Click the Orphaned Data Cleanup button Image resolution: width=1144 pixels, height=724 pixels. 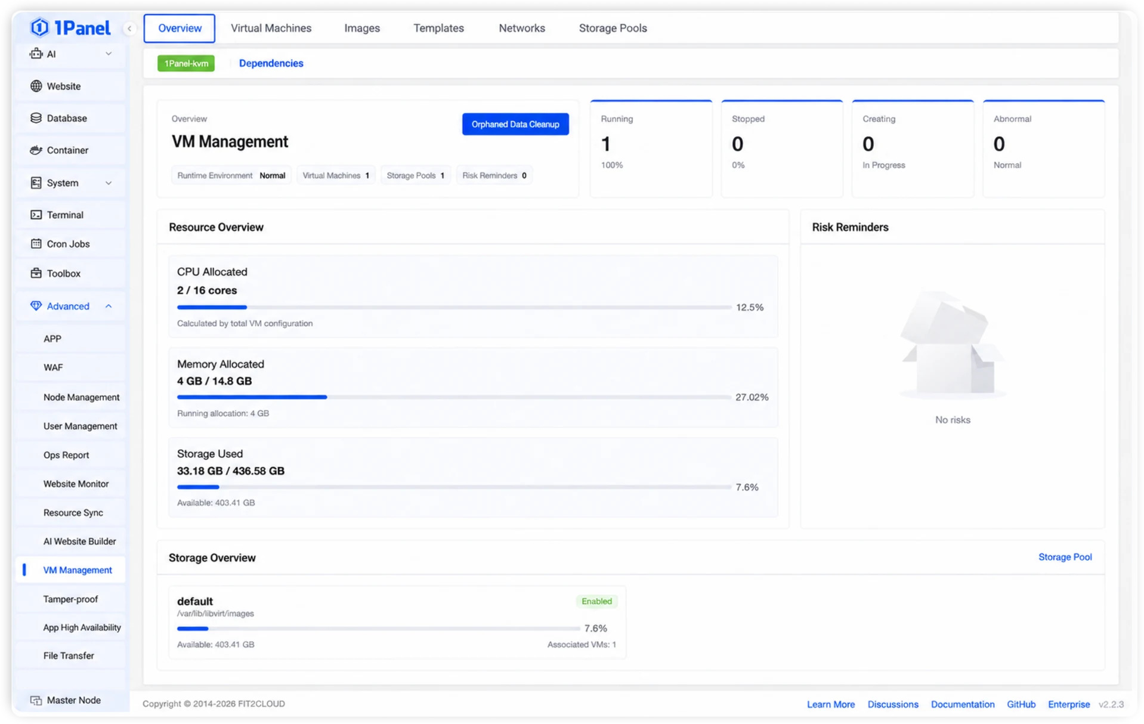515,124
